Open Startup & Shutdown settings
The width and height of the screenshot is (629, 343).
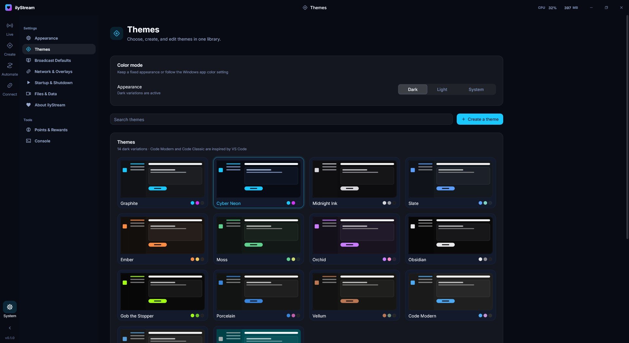(x=59, y=82)
